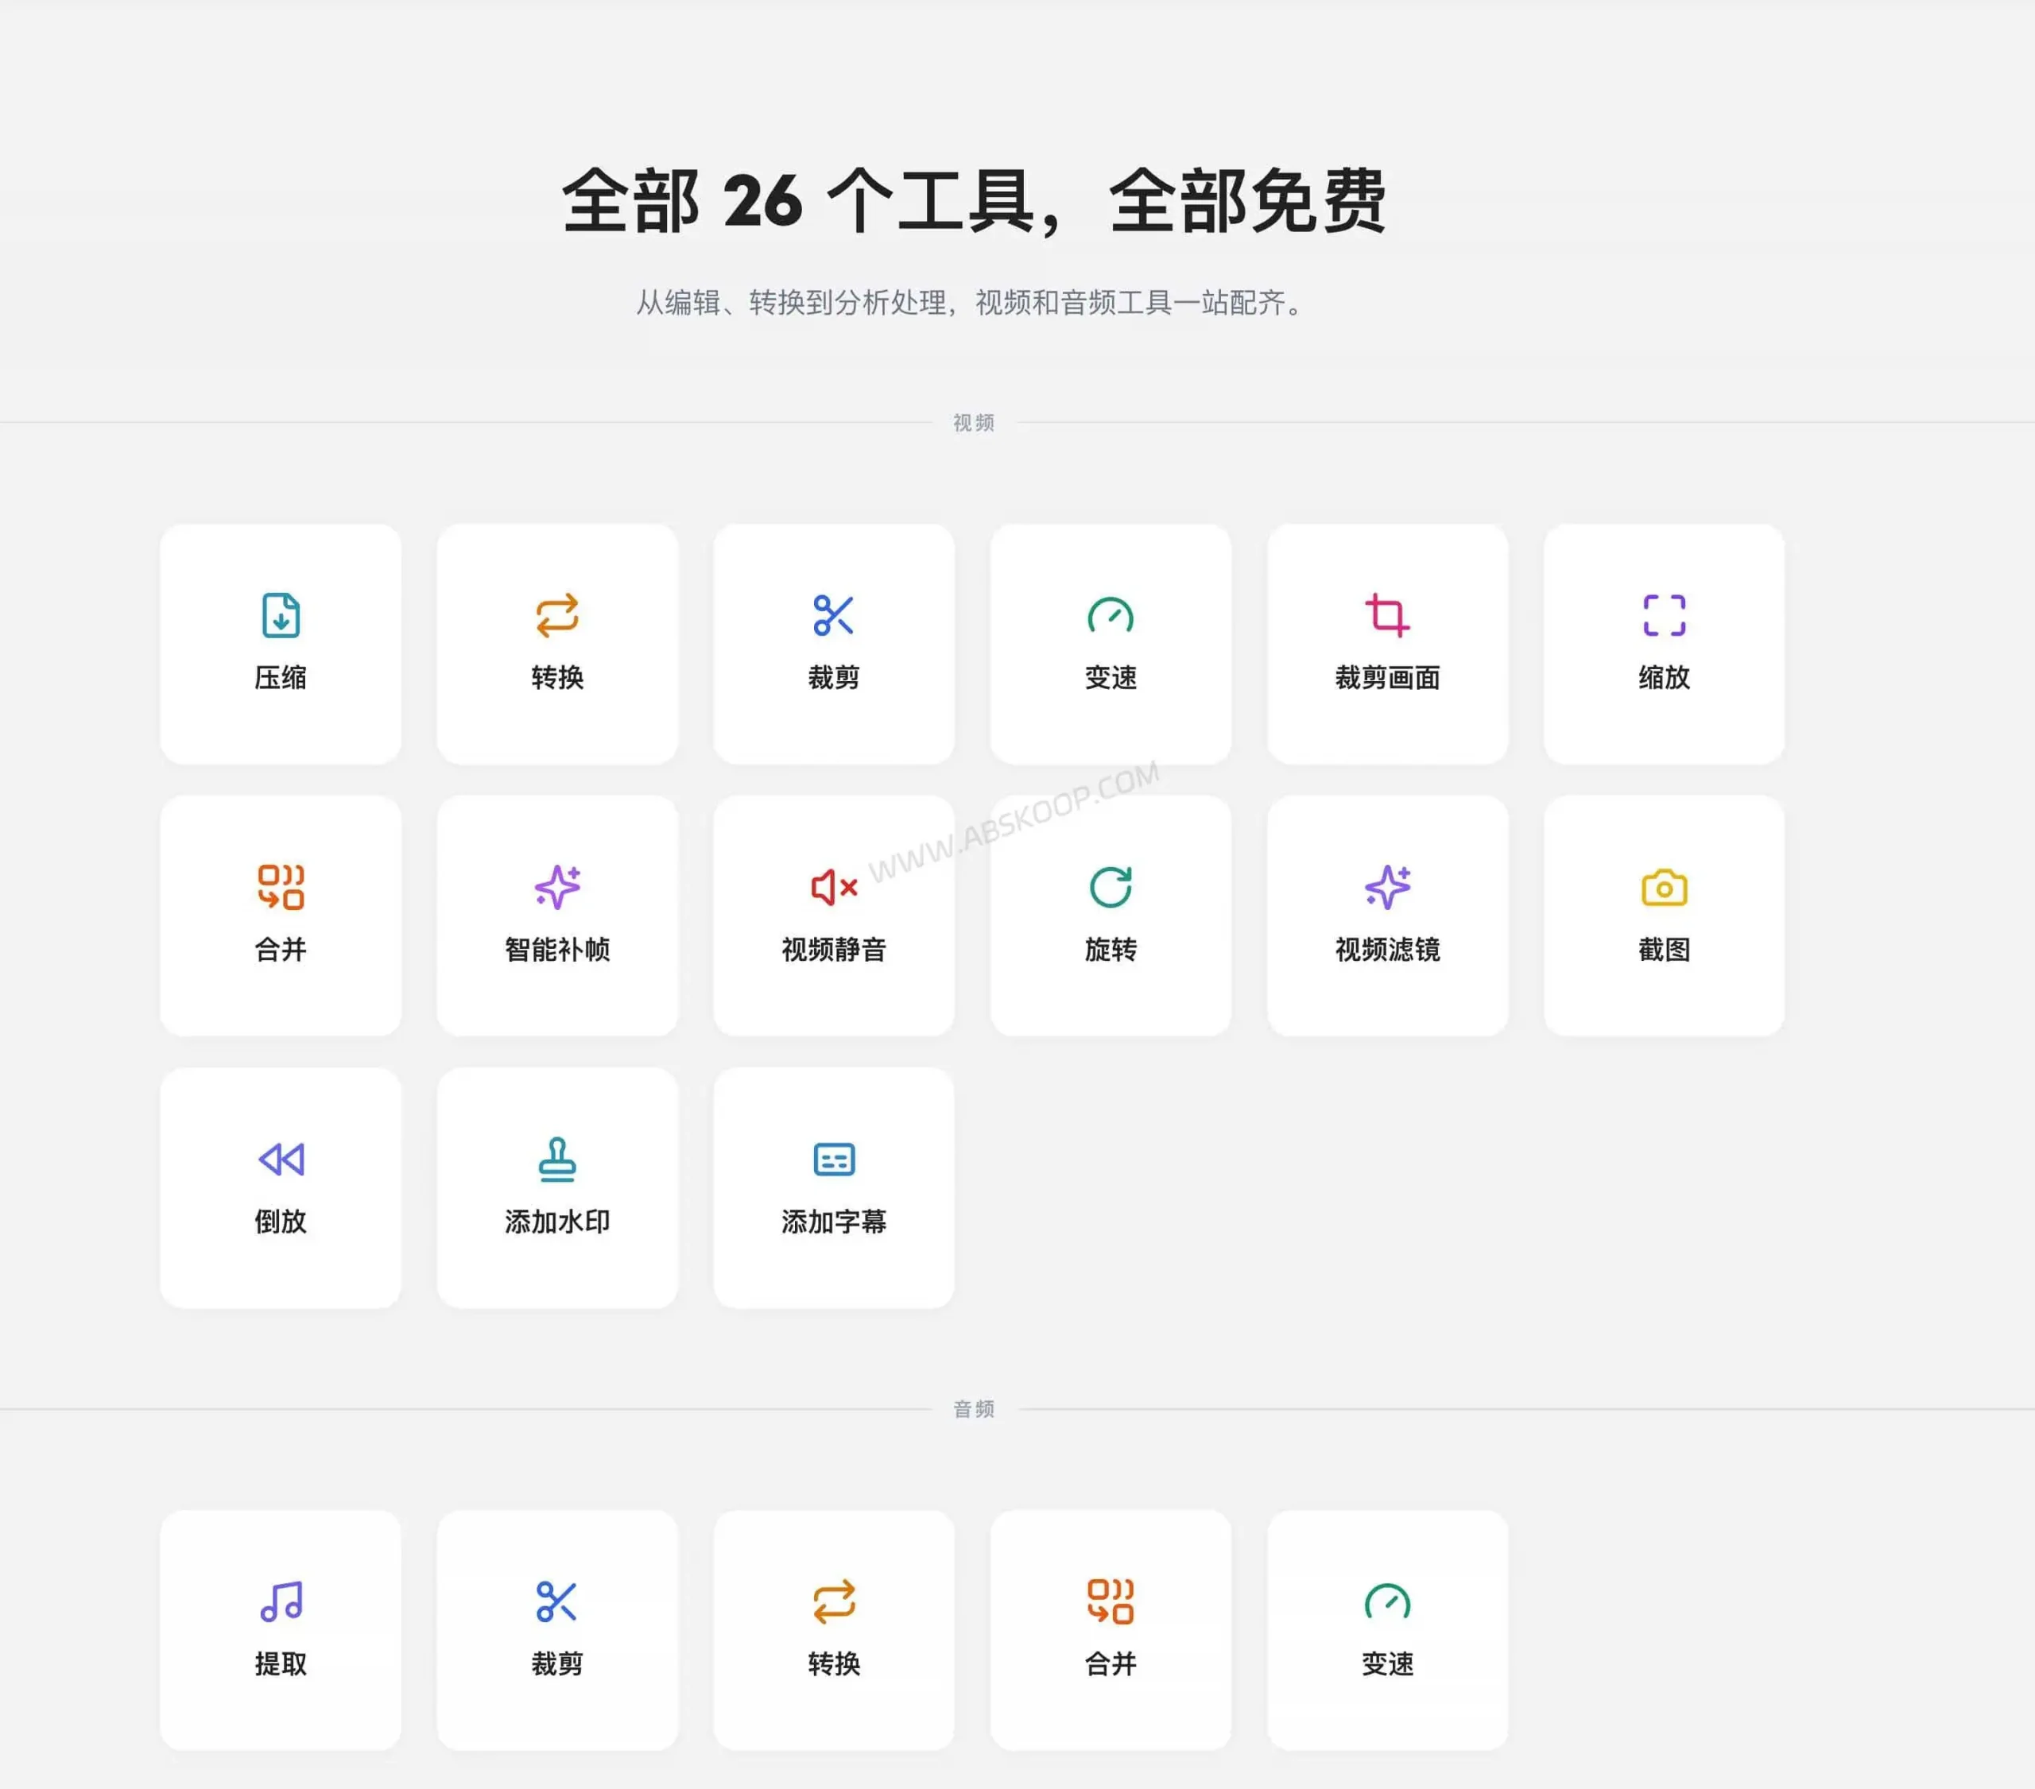Click the video 变速 speedometer icon
This screenshot has width=2035, height=1789.
point(1110,615)
